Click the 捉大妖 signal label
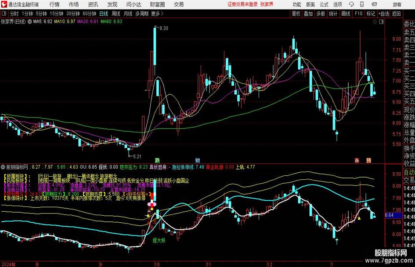The image size is (415, 267). 159,240
